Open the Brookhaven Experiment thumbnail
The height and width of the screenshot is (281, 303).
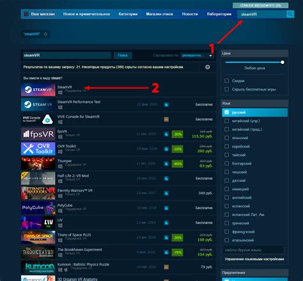(38, 252)
